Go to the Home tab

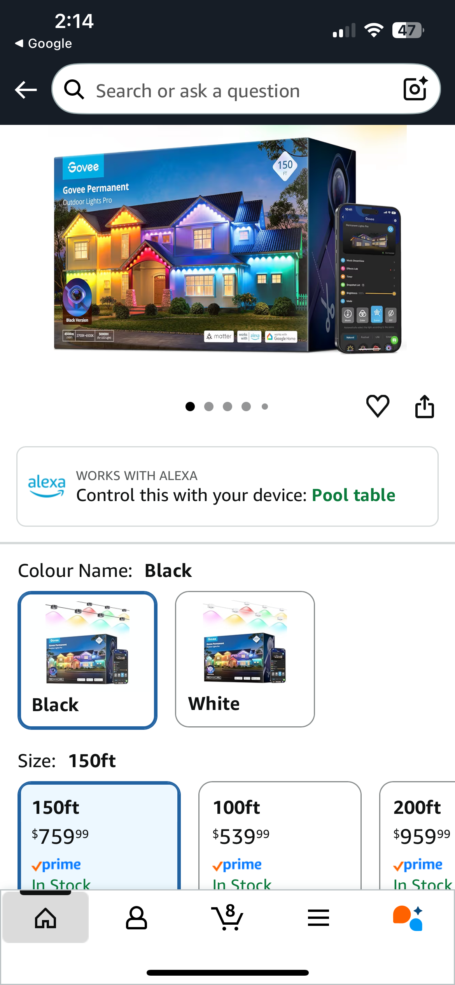point(45,918)
